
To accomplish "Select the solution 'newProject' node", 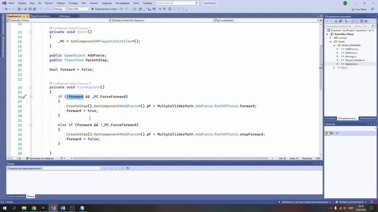I will (350, 31).
